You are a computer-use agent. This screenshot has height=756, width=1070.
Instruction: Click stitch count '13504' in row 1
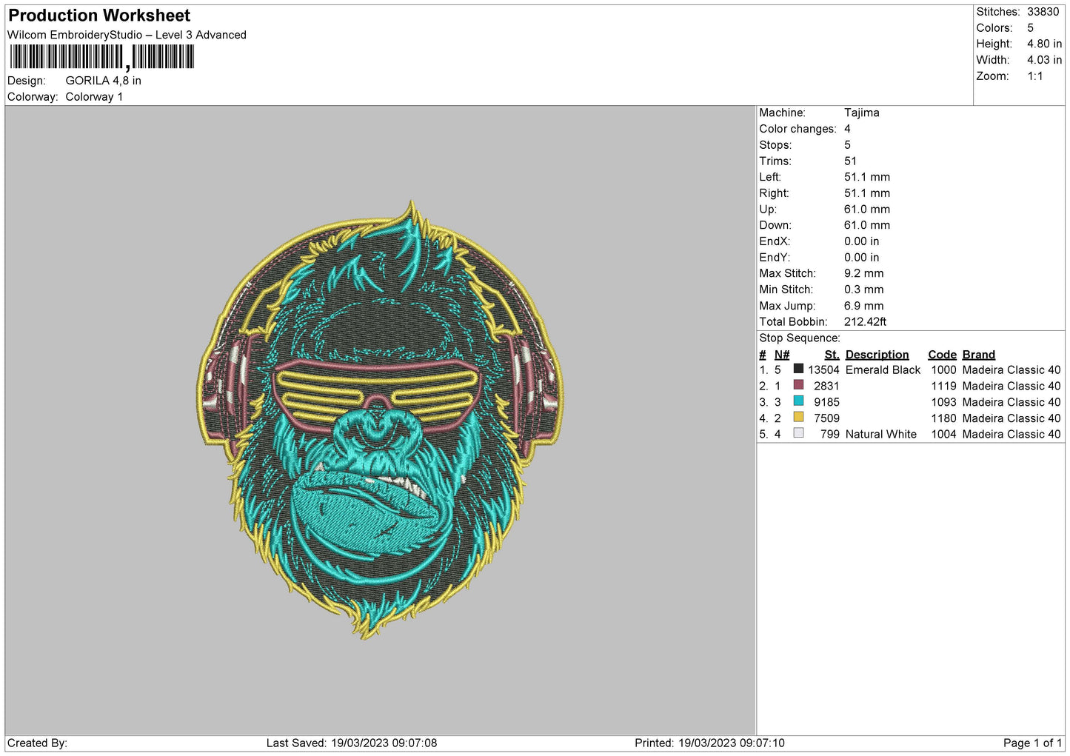[x=823, y=370]
